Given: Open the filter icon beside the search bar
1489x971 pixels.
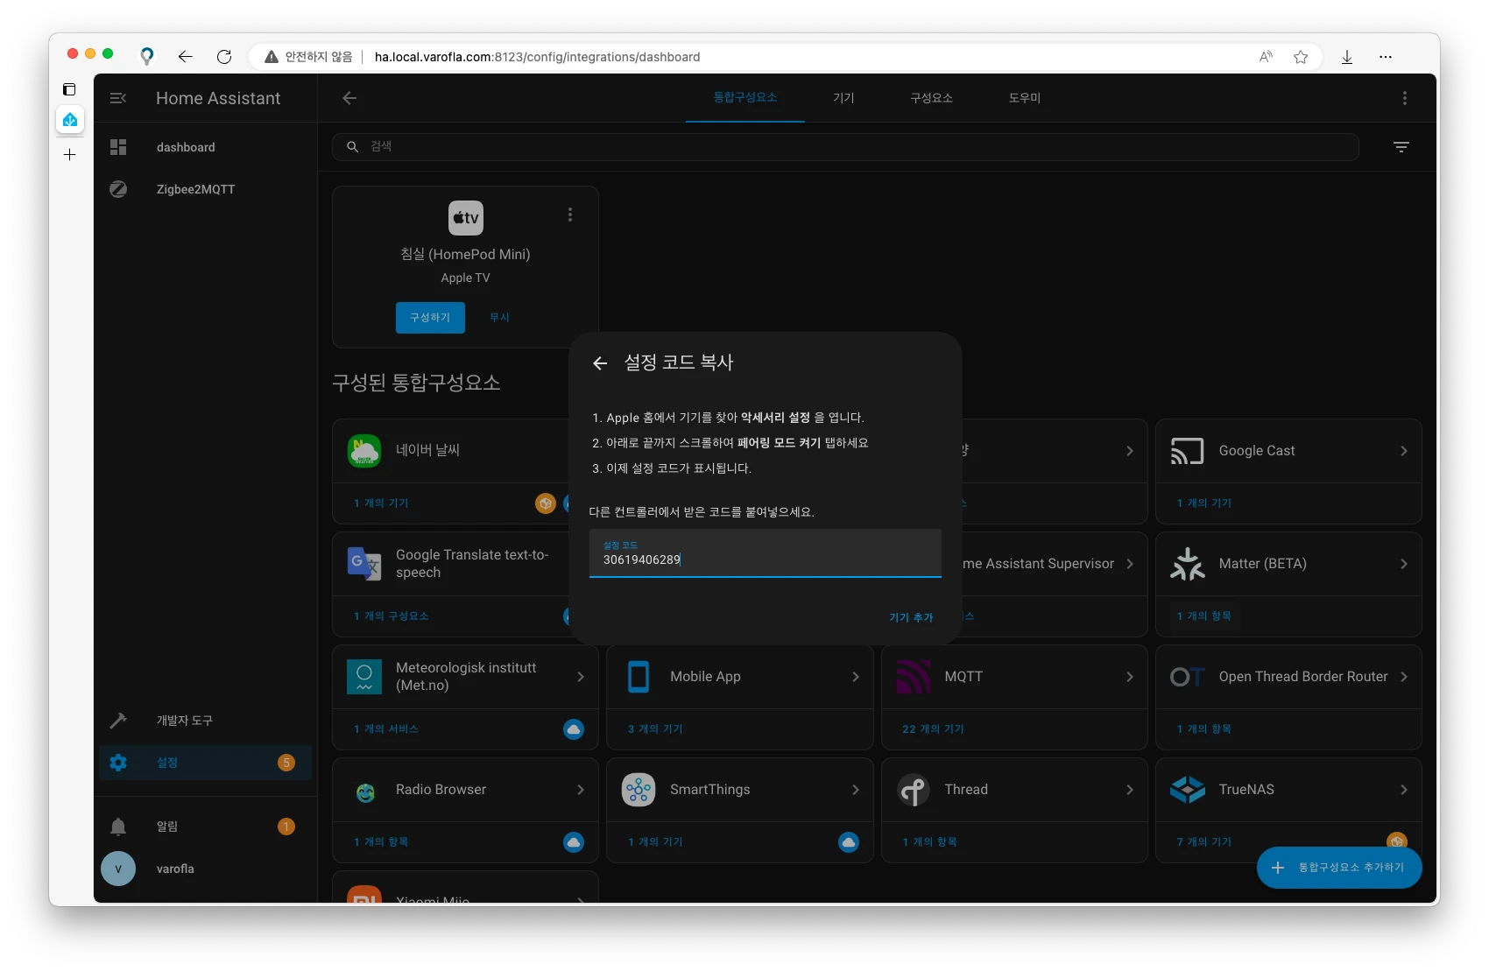Looking at the screenshot, I should pyautogui.click(x=1401, y=146).
